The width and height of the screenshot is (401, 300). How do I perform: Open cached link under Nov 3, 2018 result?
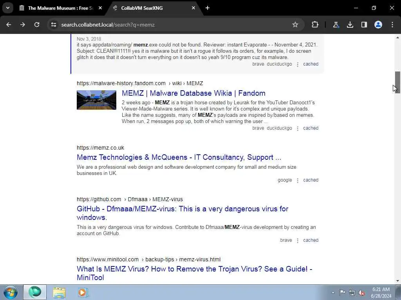coord(311,64)
